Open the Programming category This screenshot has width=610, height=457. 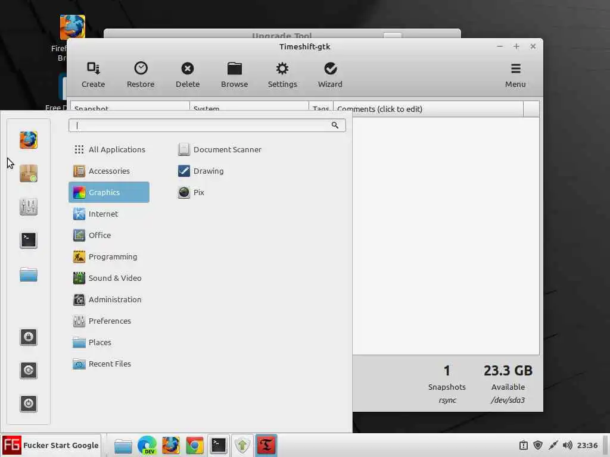[109, 256]
